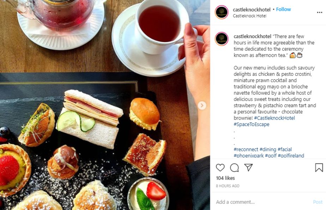Click the 8 HOURS AGO timestamp
The image size is (326, 210).
tap(228, 186)
